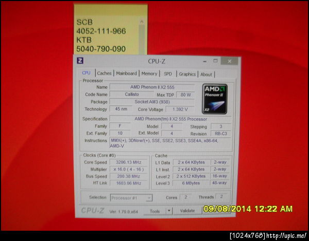Click the Code Name value Callisto
This screenshot has width=309, height=241.
point(132,95)
